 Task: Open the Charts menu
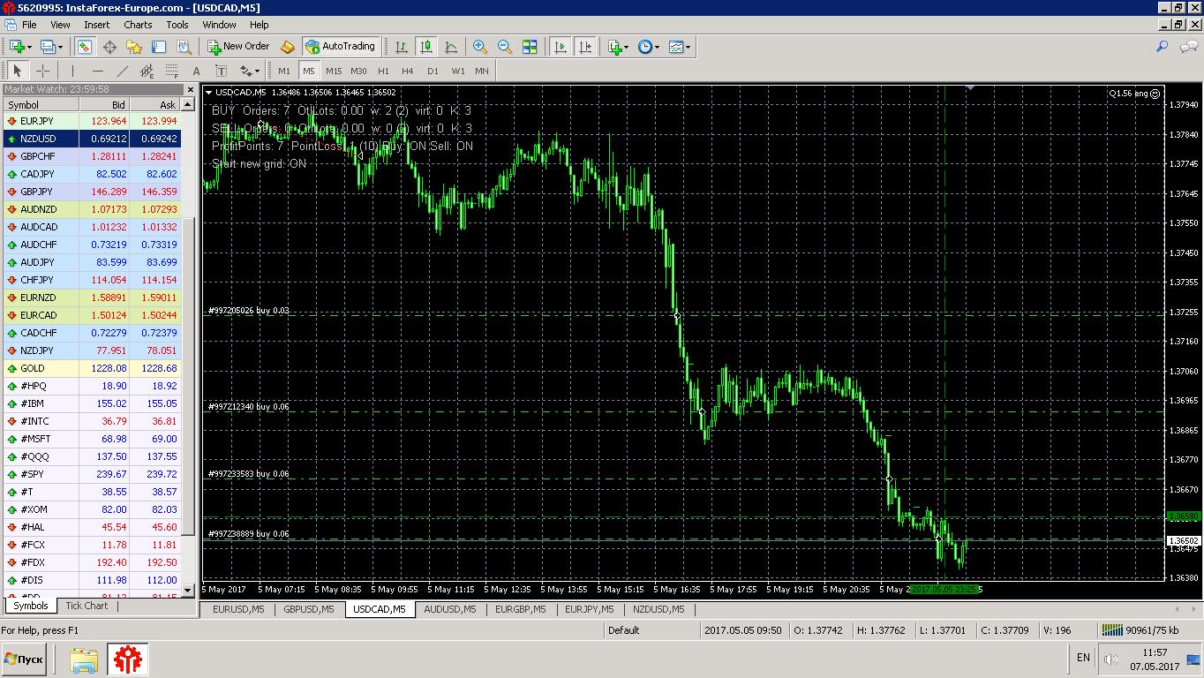click(x=138, y=25)
